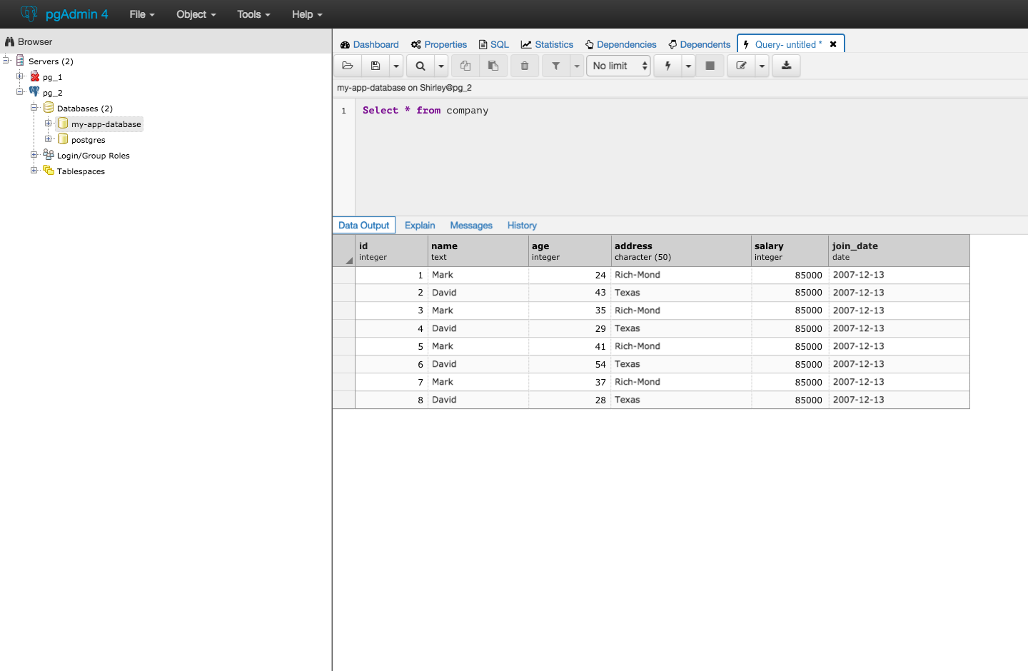This screenshot has width=1028, height=671.
Task: Switch to the Statistics tab
Action: [x=548, y=44]
